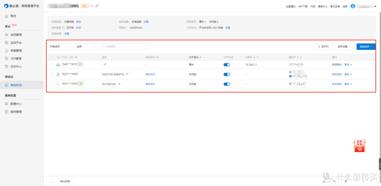Click the pencil icon beside the network name

pyautogui.click(x=97, y=6)
